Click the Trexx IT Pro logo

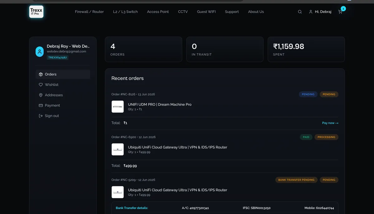36,12
